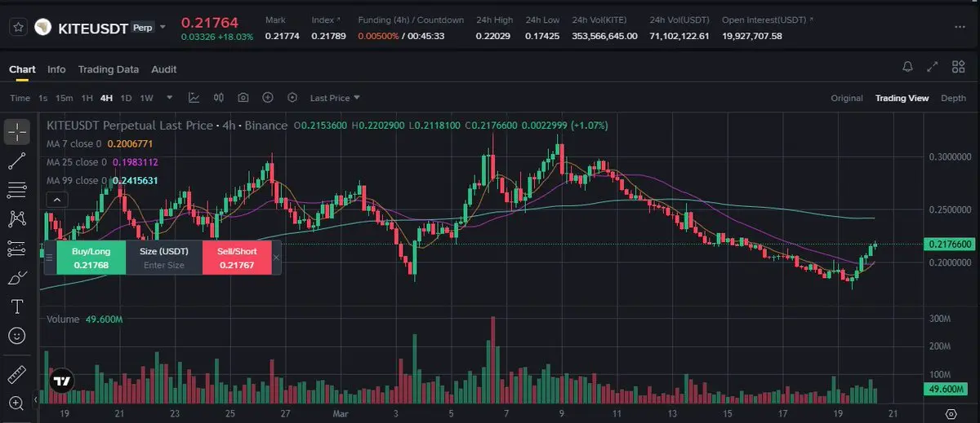980x423 pixels.
Task: Select the 15m interval
Action: pyautogui.click(x=65, y=98)
